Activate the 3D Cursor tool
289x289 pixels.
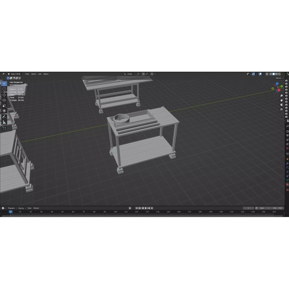tap(4, 89)
